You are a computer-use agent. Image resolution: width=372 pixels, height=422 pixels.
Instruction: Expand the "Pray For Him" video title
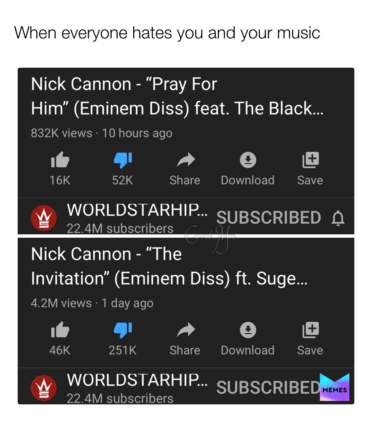click(x=177, y=96)
